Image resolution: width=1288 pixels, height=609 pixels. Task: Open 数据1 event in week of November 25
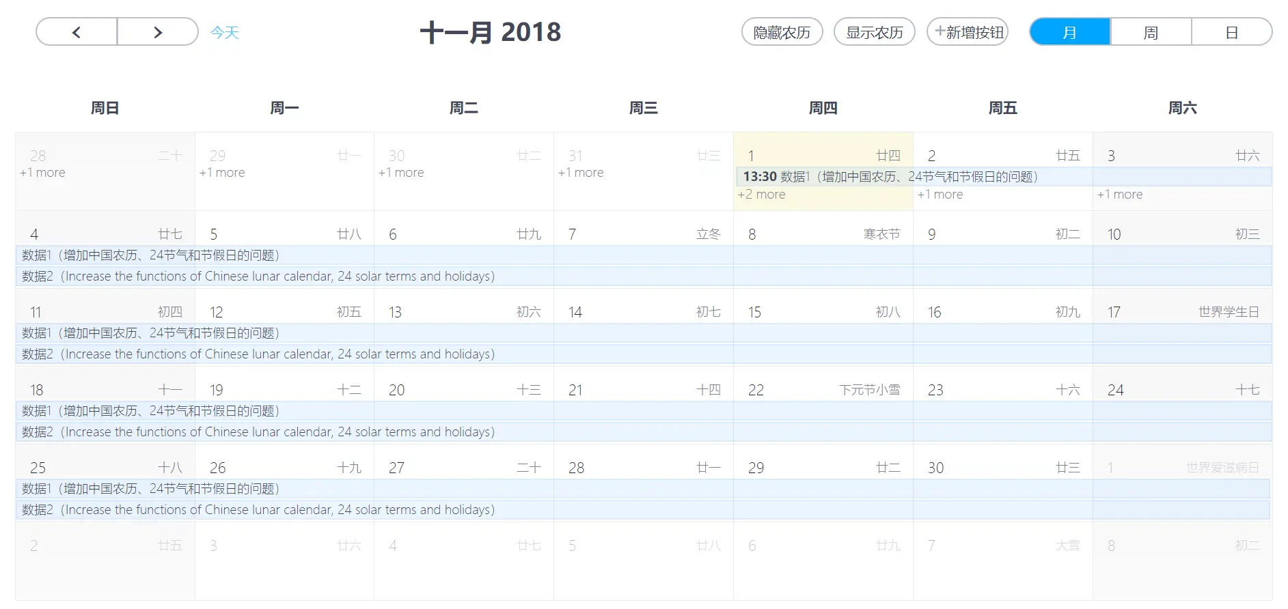click(x=642, y=489)
